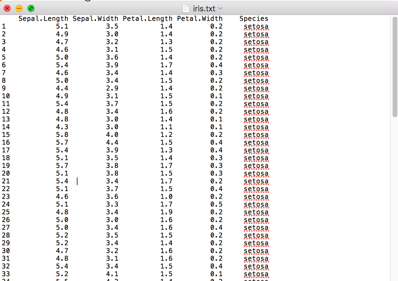Screen dimensions: 398x281
Task: Click the iris.txt window title text
Action: (204, 9)
